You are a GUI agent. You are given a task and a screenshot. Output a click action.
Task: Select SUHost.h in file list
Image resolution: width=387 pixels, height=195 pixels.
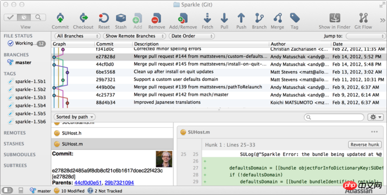112,133
